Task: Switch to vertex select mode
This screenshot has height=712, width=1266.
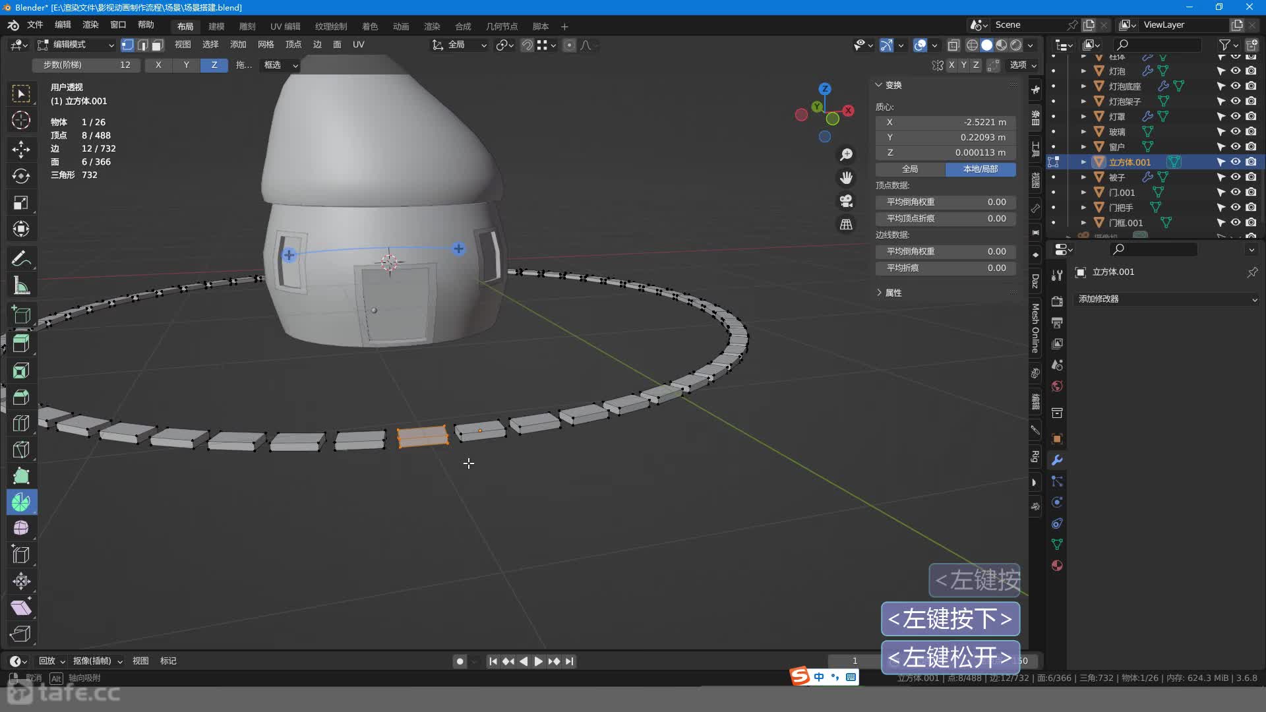Action: pyautogui.click(x=128, y=45)
